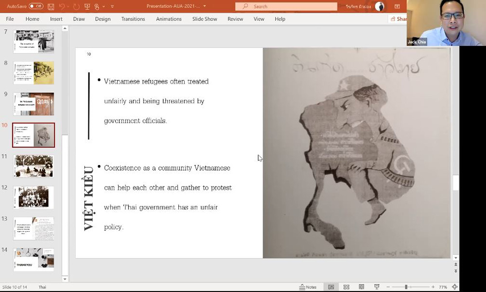This screenshot has width=486, height=292.
Task: Click the zoom out minus button
Action: point(388,287)
